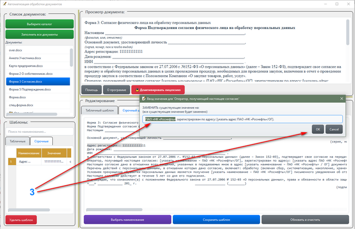
Task: Click the 'Адрес ...' cell in templates table
Action: (29, 161)
